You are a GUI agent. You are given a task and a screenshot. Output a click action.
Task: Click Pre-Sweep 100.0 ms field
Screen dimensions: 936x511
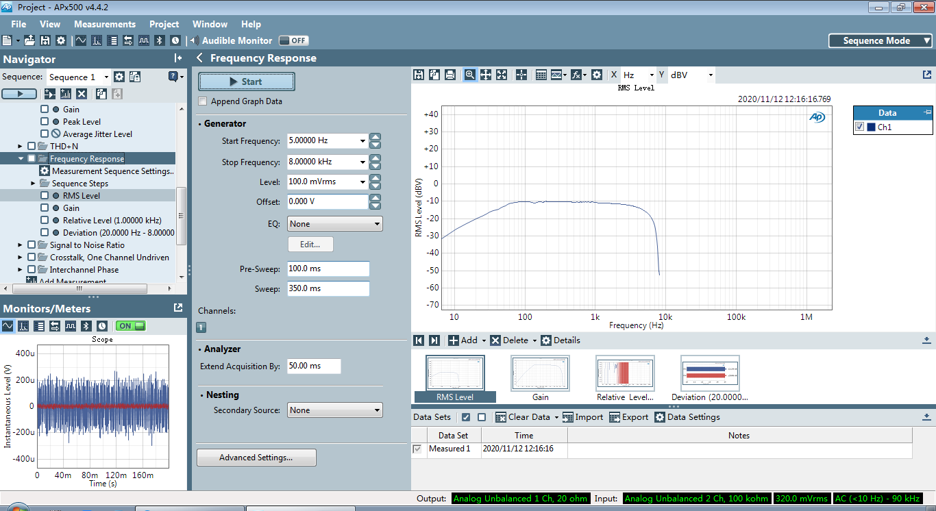[328, 269]
